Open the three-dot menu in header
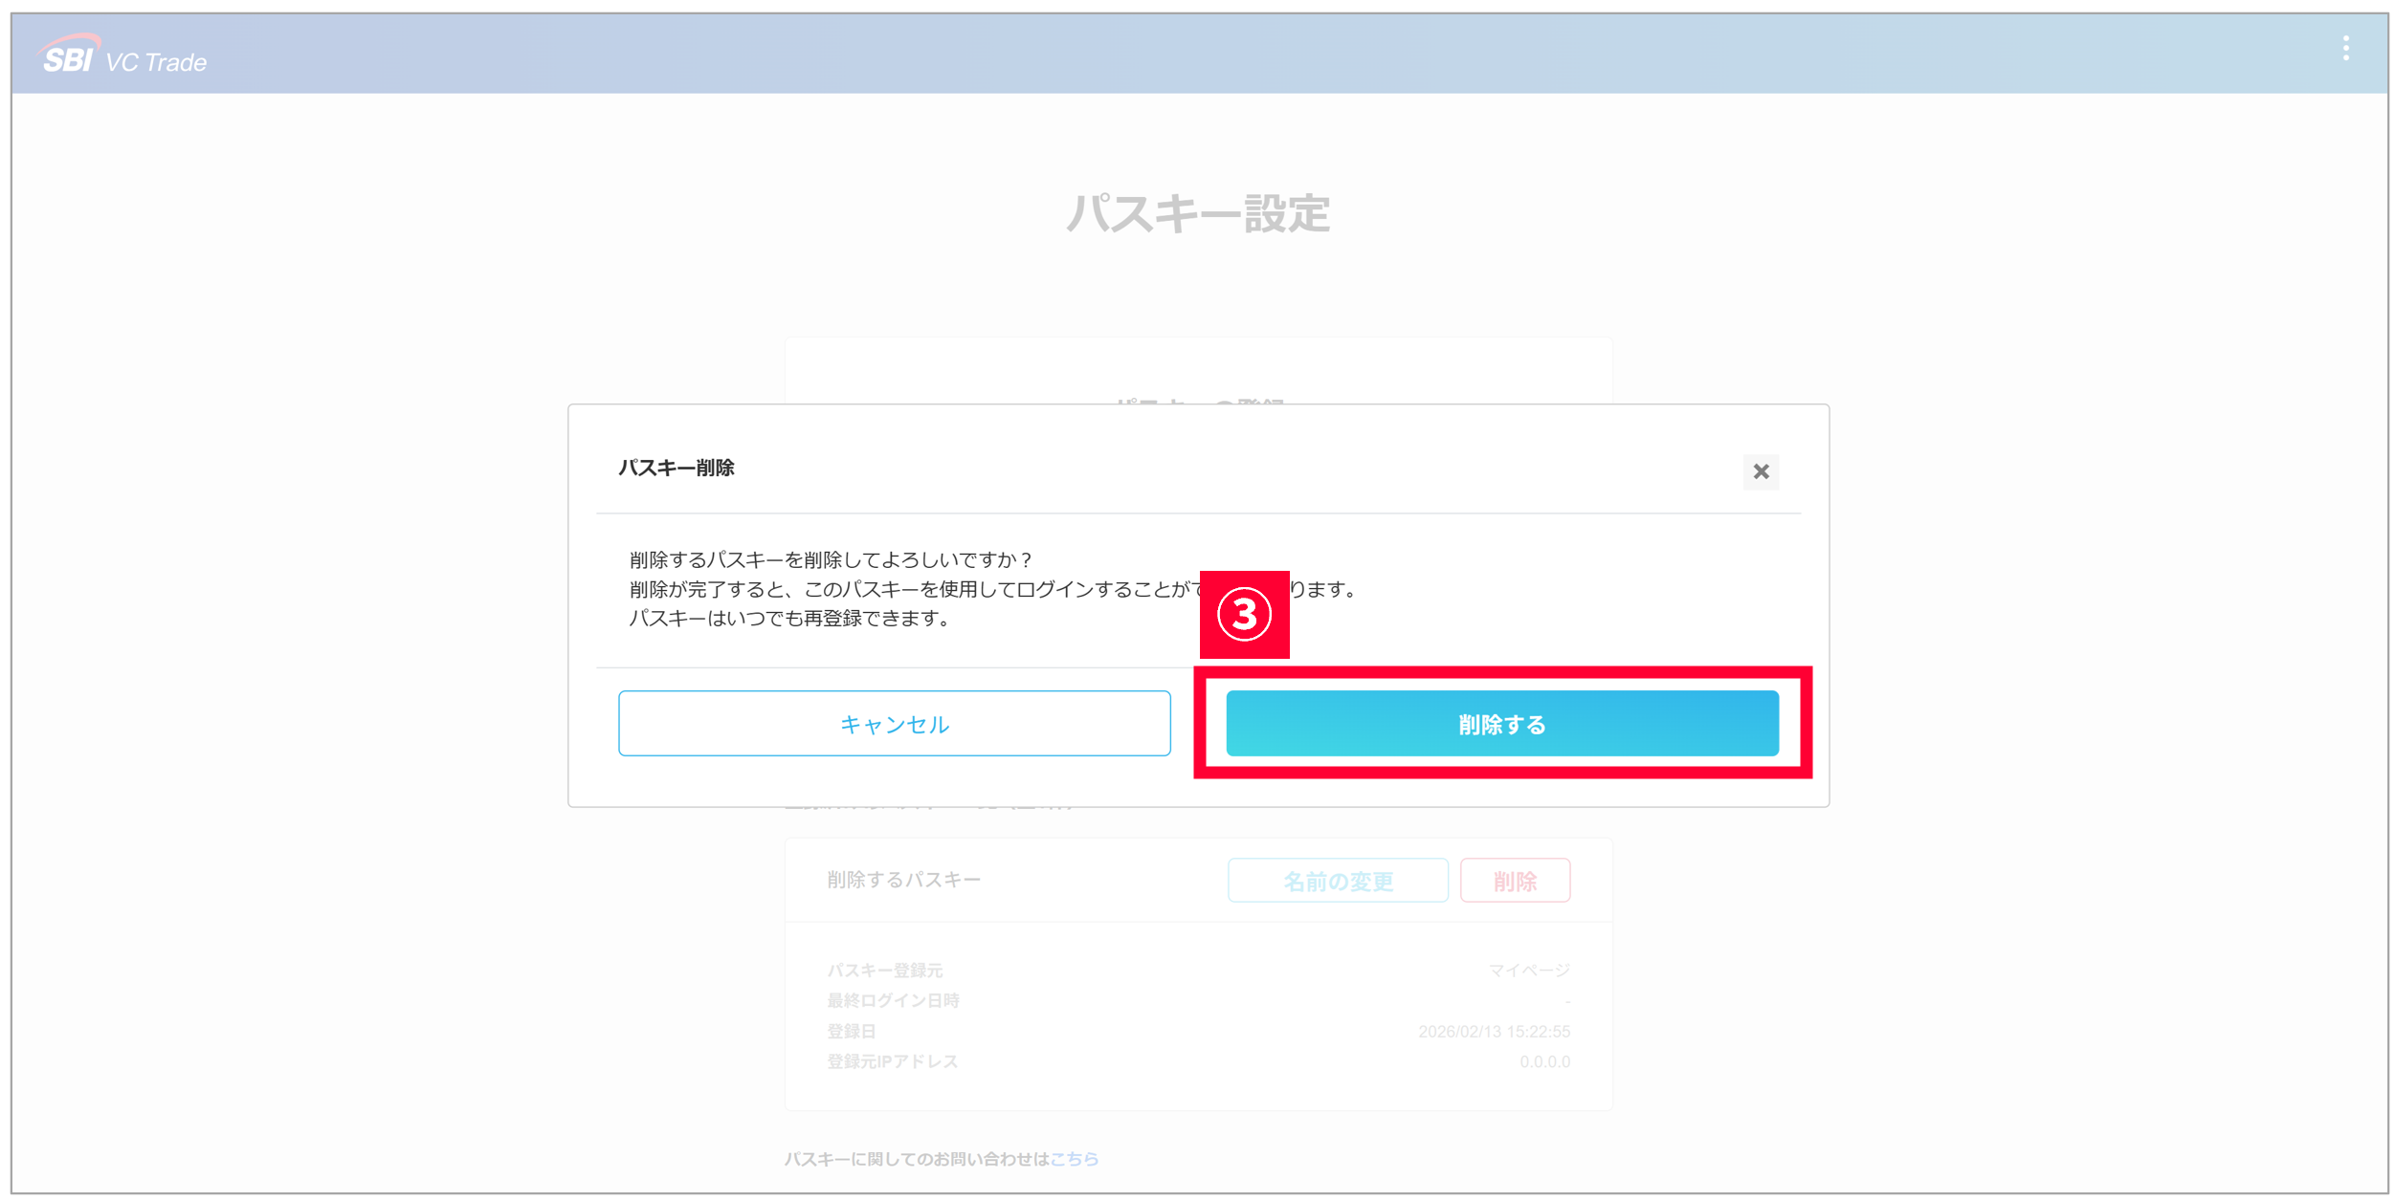 point(2345,49)
